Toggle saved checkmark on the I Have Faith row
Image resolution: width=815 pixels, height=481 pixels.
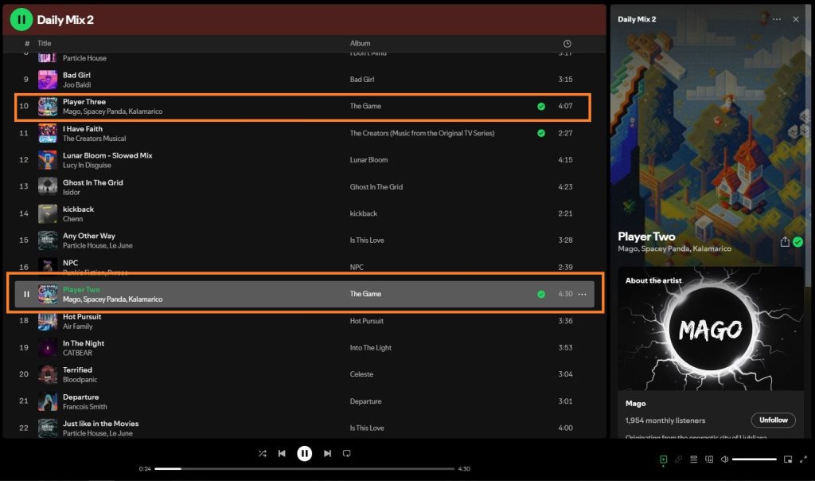pos(541,133)
